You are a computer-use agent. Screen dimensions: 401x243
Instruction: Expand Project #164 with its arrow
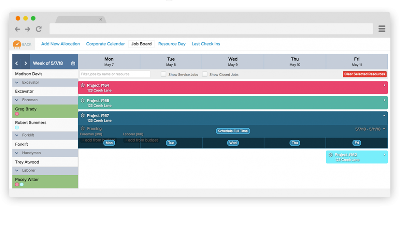tap(384, 85)
